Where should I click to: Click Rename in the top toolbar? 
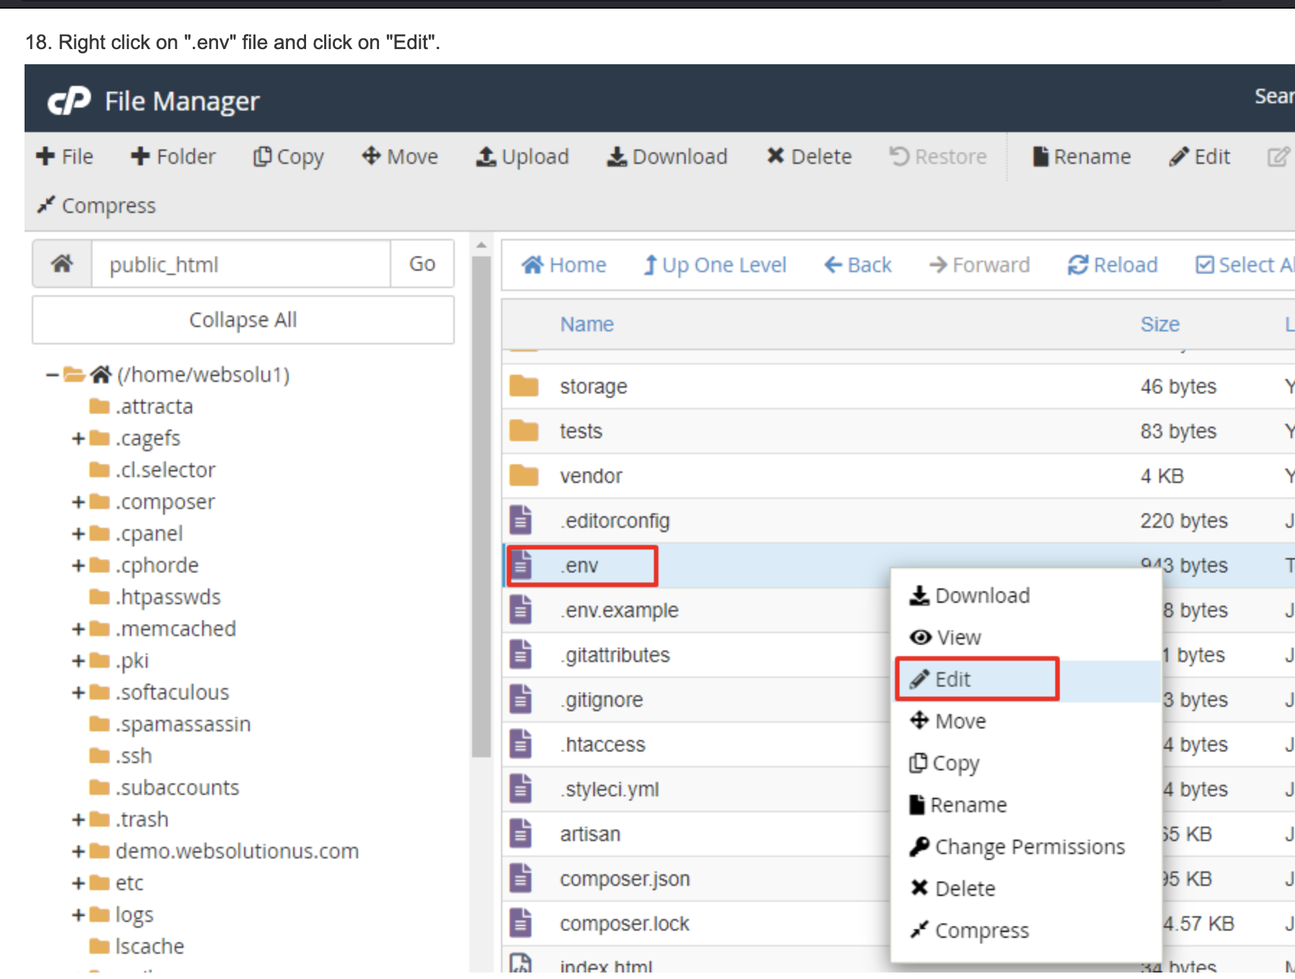coord(1081,157)
